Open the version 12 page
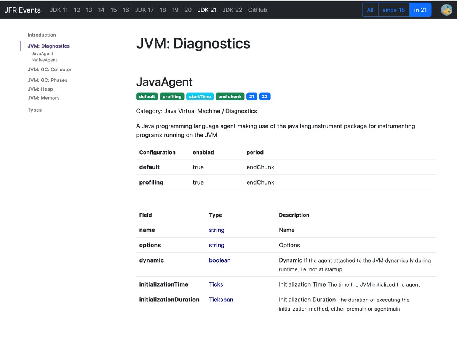 pos(77,10)
